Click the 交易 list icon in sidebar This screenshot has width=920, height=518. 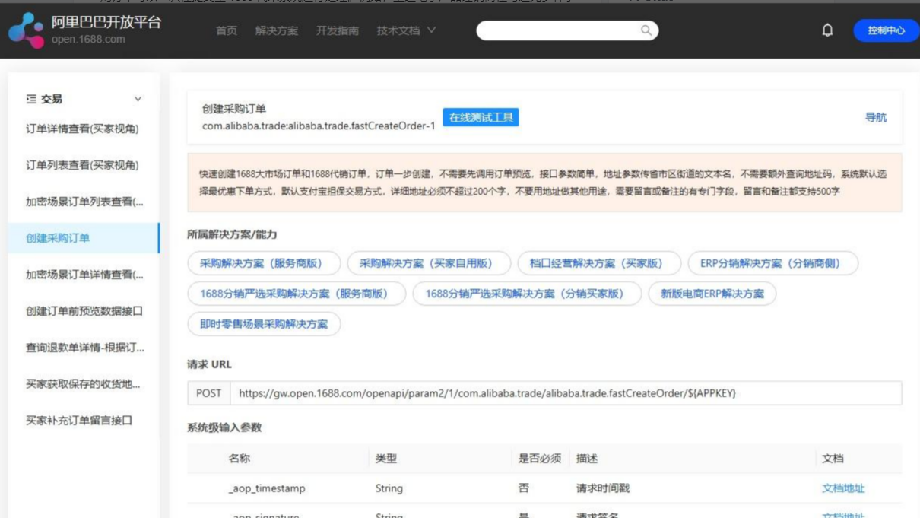[x=31, y=99]
